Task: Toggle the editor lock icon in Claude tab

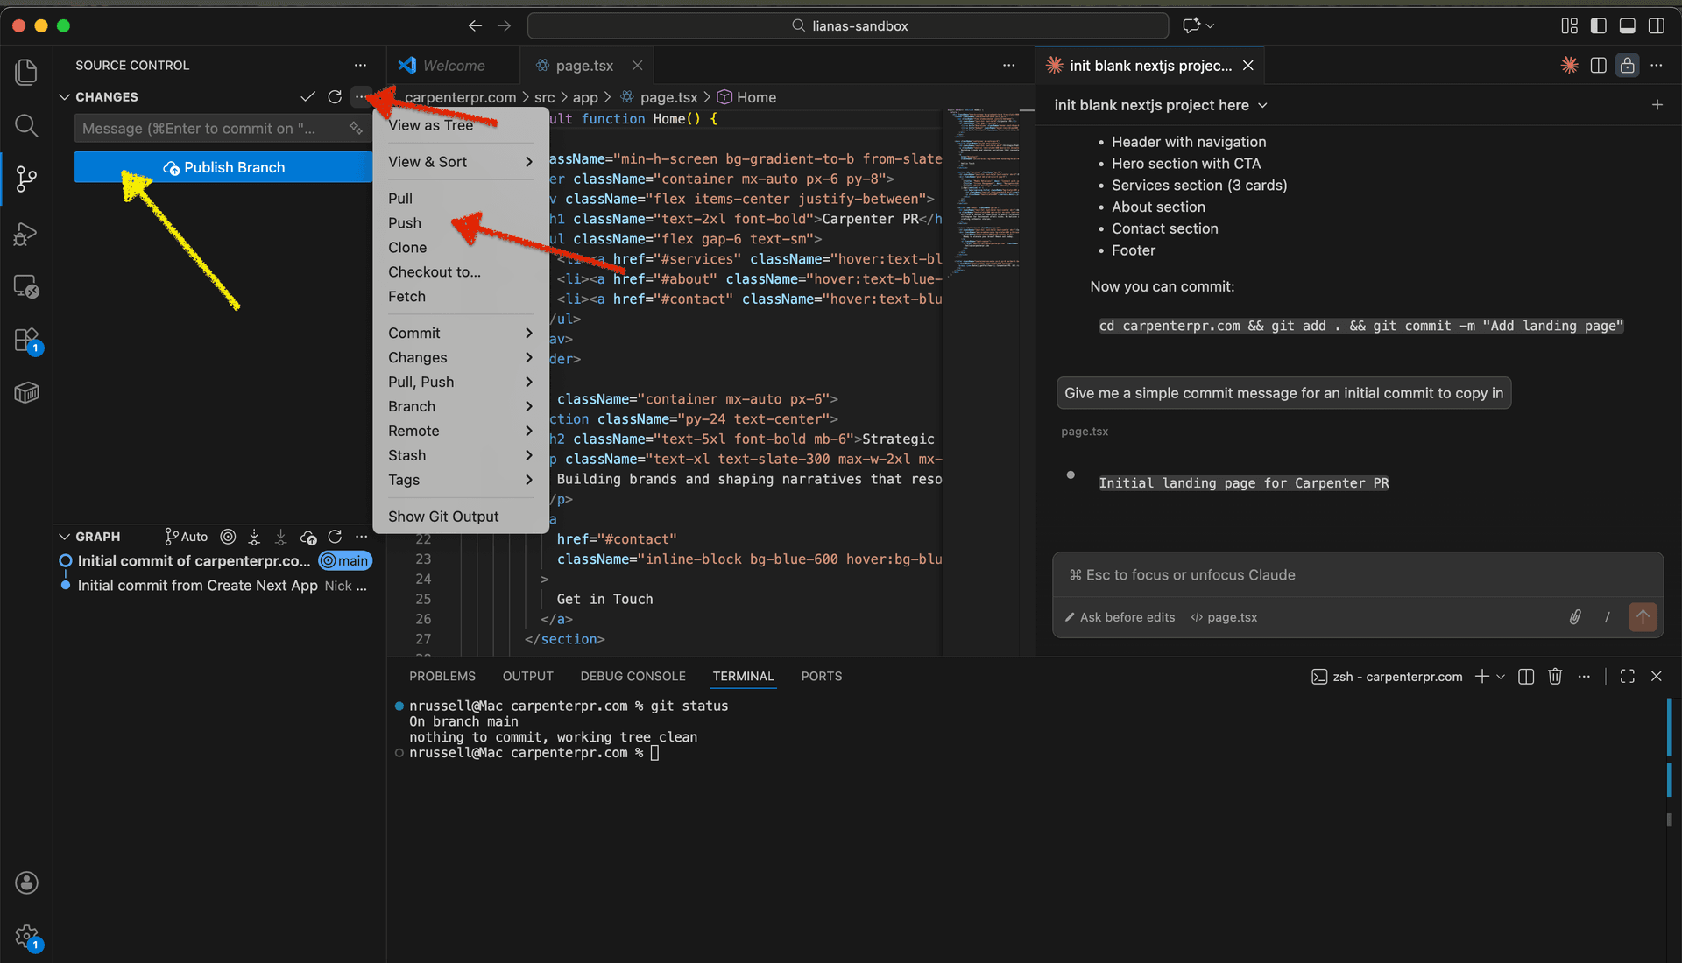Action: [1628, 65]
